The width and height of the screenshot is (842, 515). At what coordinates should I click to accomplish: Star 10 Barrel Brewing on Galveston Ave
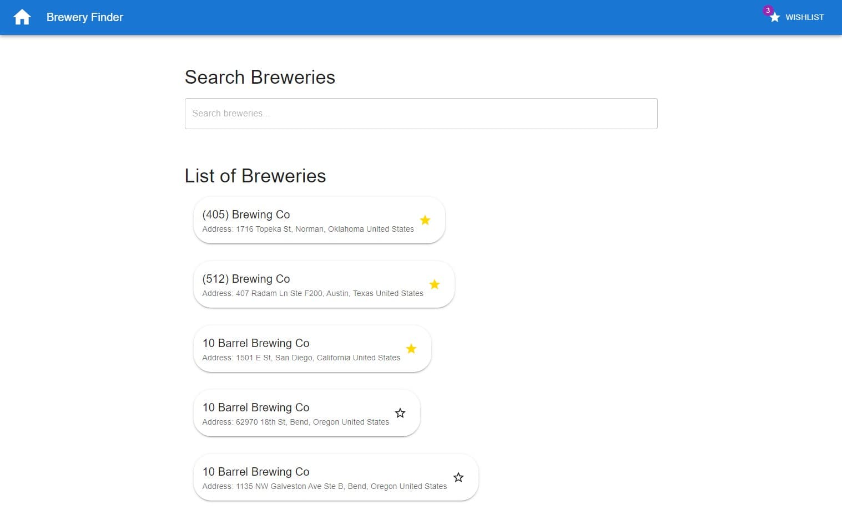pos(458,477)
